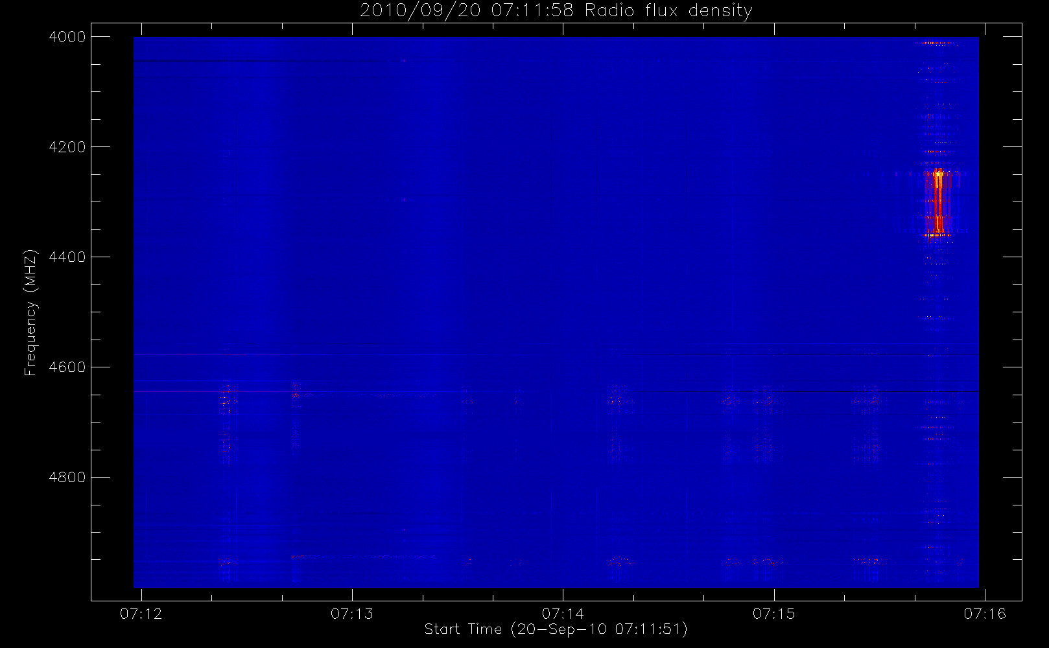Select the 4600 frequency tick label

pos(67,367)
